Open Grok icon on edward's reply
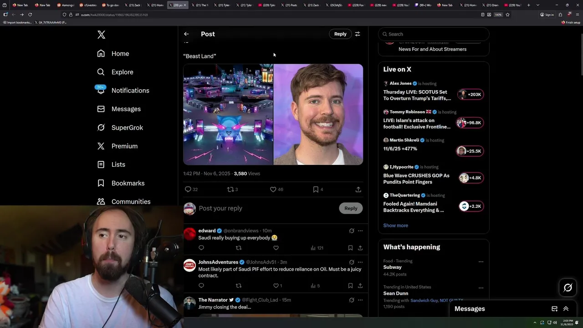Image resolution: width=583 pixels, height=328 pixels. [x=352, y=231]
